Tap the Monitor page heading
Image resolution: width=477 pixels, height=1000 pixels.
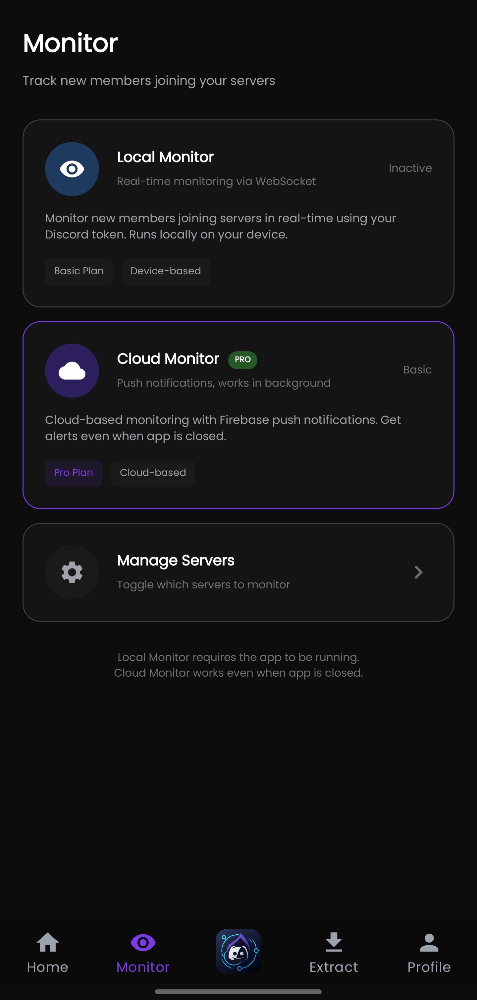coord(70,43)
